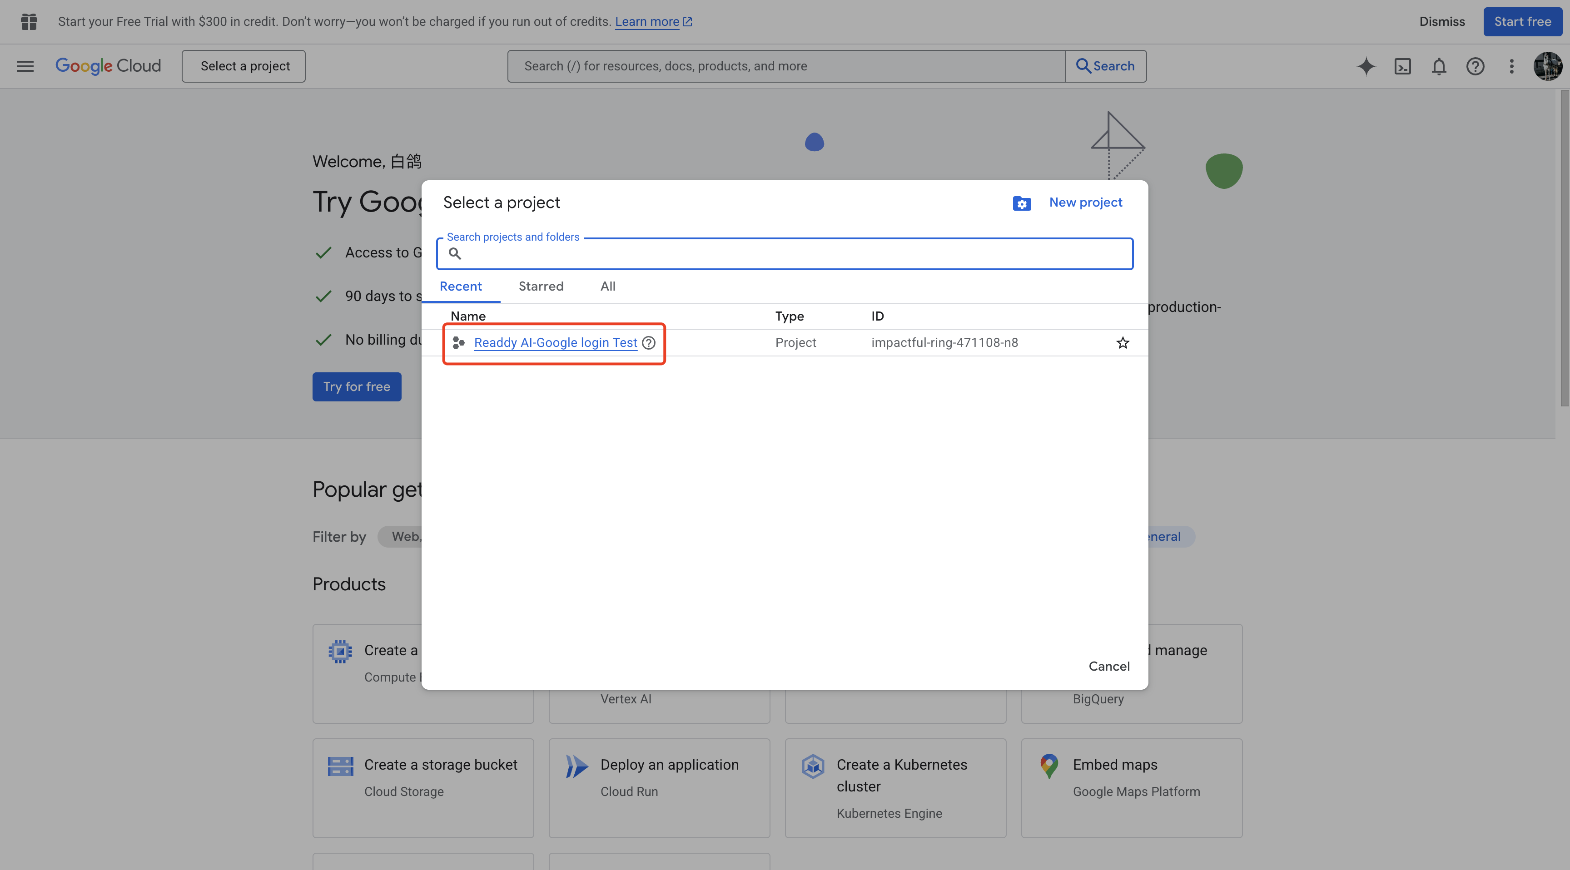Click the New project button
1570x870 pixels.
[1085, 202]
